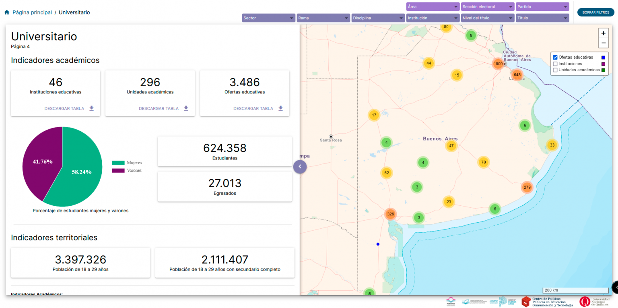618x308 pixels.
Task: Open the 326 cluster marker on map
Action: coord(390,214)
